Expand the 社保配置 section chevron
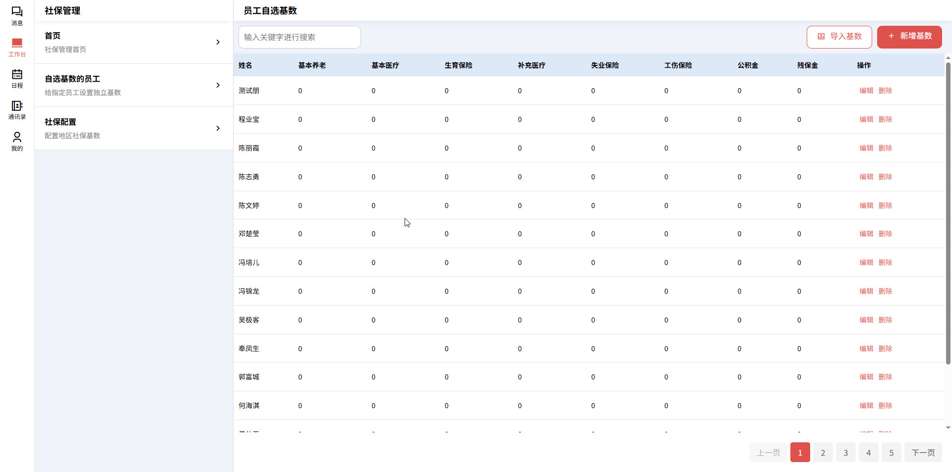952x472 pixels. pyautogui.click(x=218, y=128)
